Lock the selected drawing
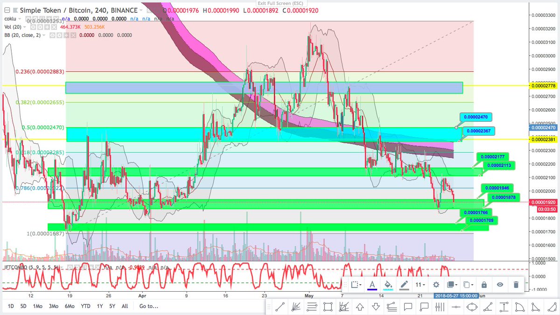 pos(484,285)
